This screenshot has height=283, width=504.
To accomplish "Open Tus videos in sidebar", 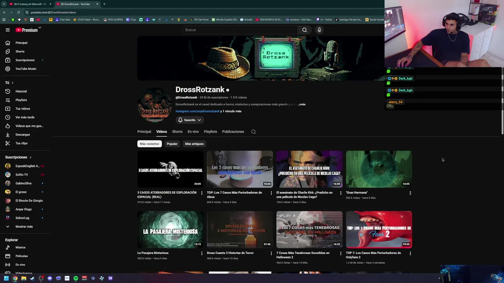I will 22,108.
